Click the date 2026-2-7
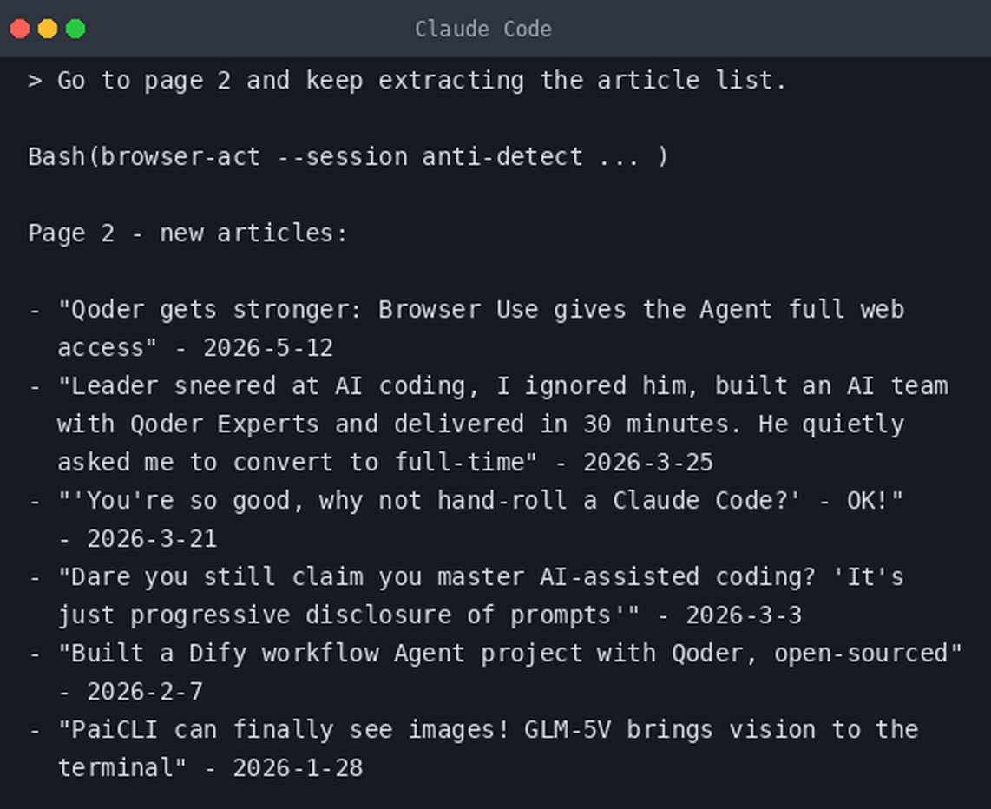Screen dimensions: 991x809 [x=145, y=692]
